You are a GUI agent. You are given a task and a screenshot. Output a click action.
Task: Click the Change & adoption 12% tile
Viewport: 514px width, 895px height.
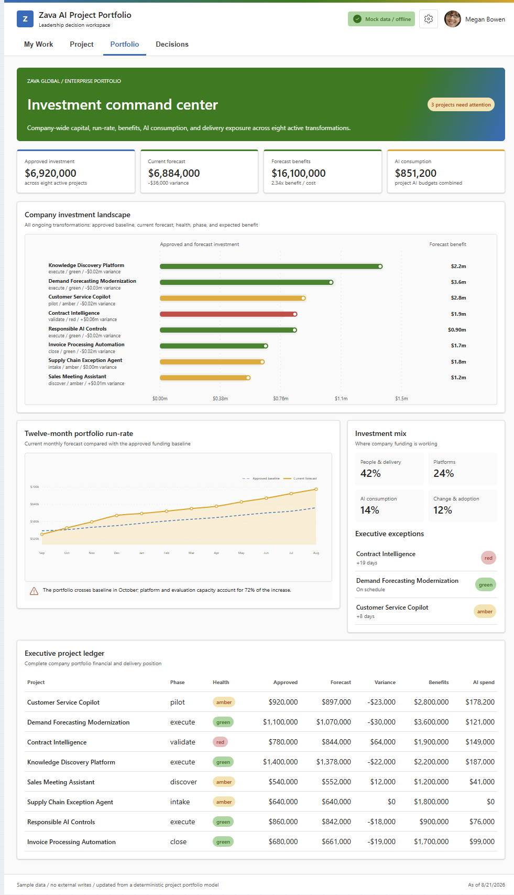[463, 505]
